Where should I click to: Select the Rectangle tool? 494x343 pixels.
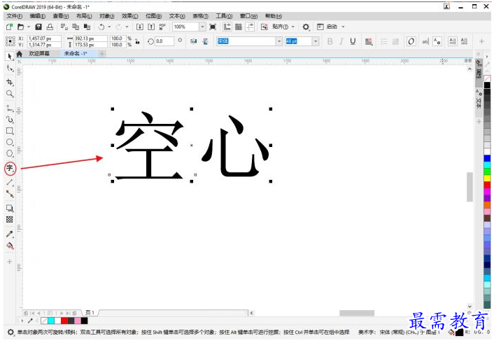10,131
